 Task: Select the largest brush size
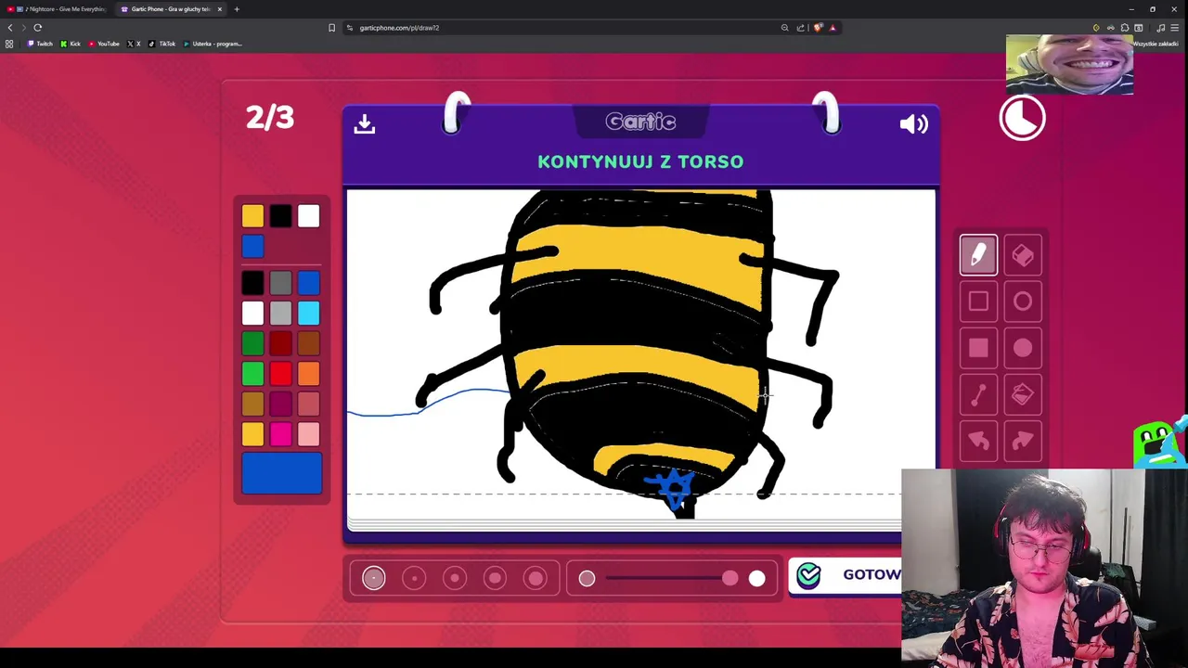(x=536, y=579)
